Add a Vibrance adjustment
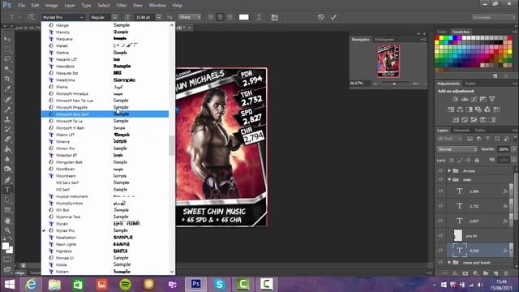Viewport: 519px width, 292px height. [492, 99]
